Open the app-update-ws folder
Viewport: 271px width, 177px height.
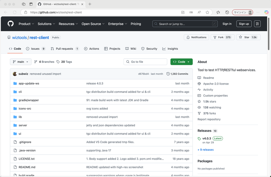[29, 83]
